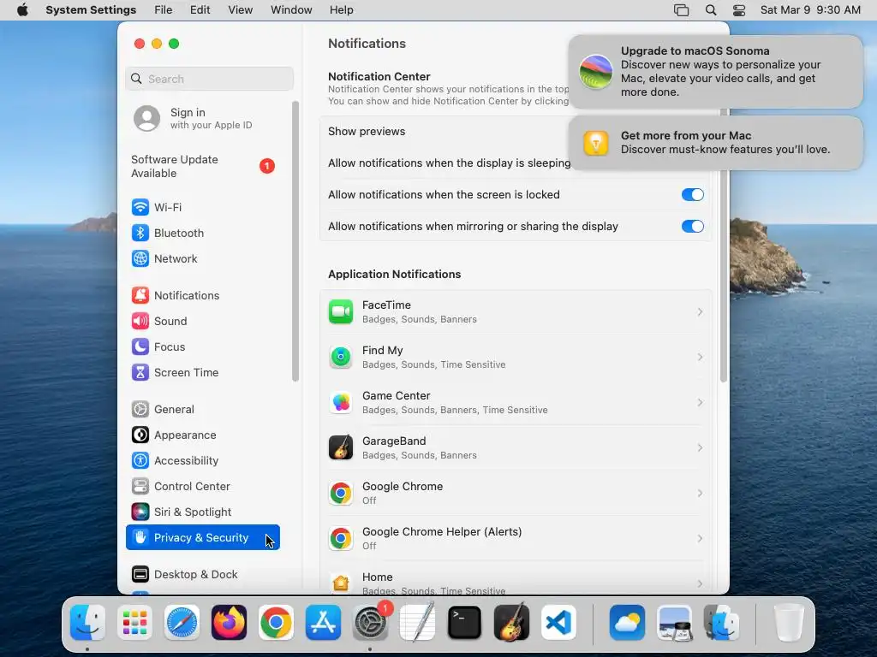
Task: Click the Upgrade to macOS Sonoma notification
Action: pos(715,72)
